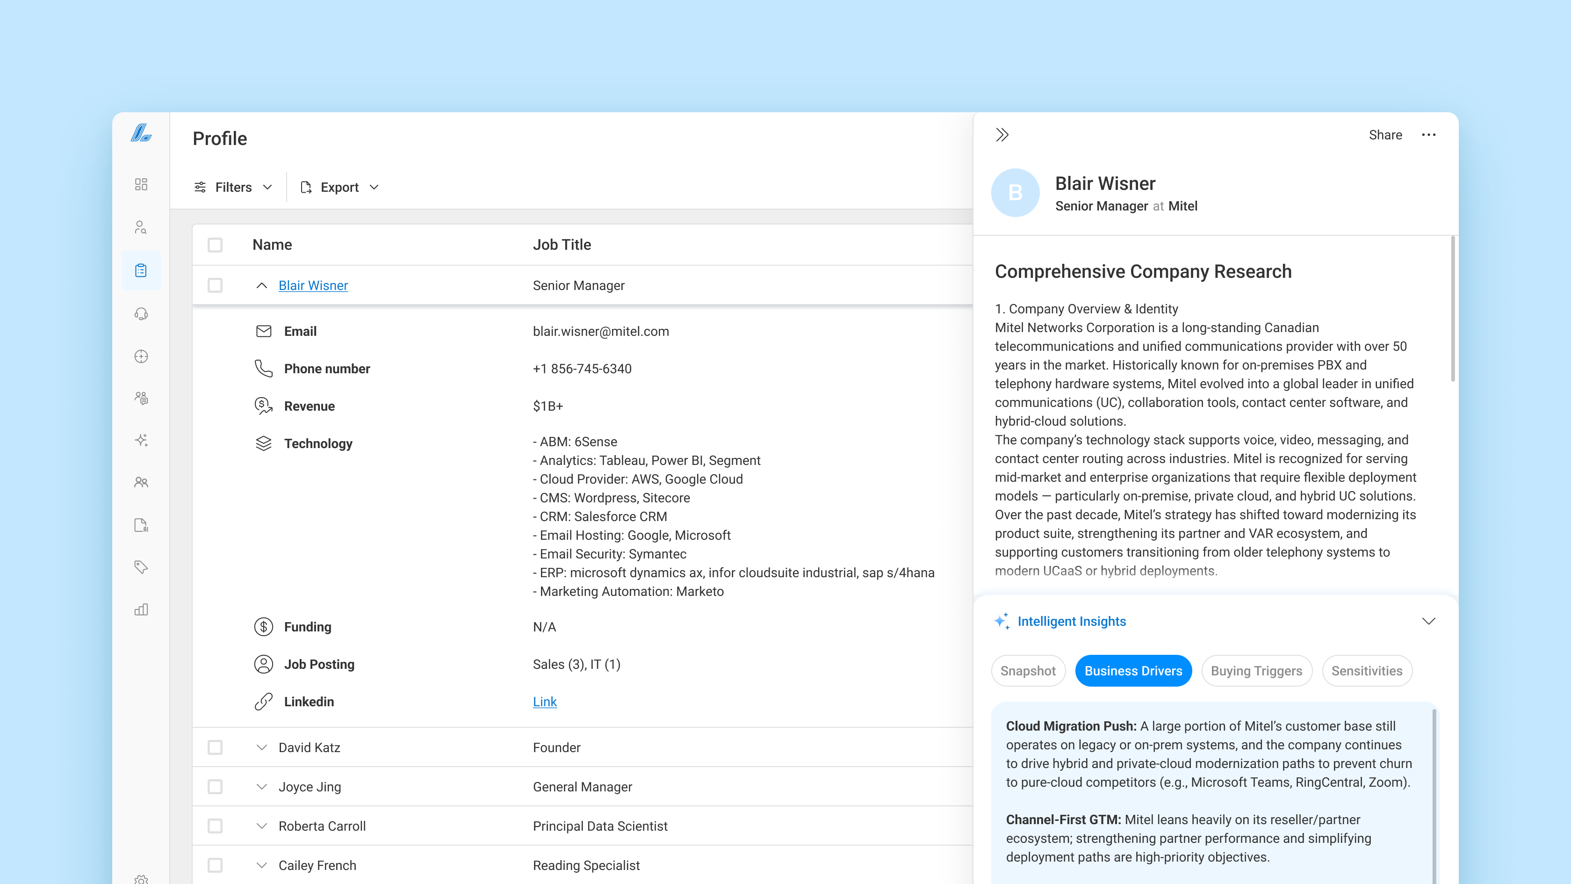The height and width of the screenshot is (884, 1571).
Task: Open the bar chart analytics icon
Action: point(141,609)
